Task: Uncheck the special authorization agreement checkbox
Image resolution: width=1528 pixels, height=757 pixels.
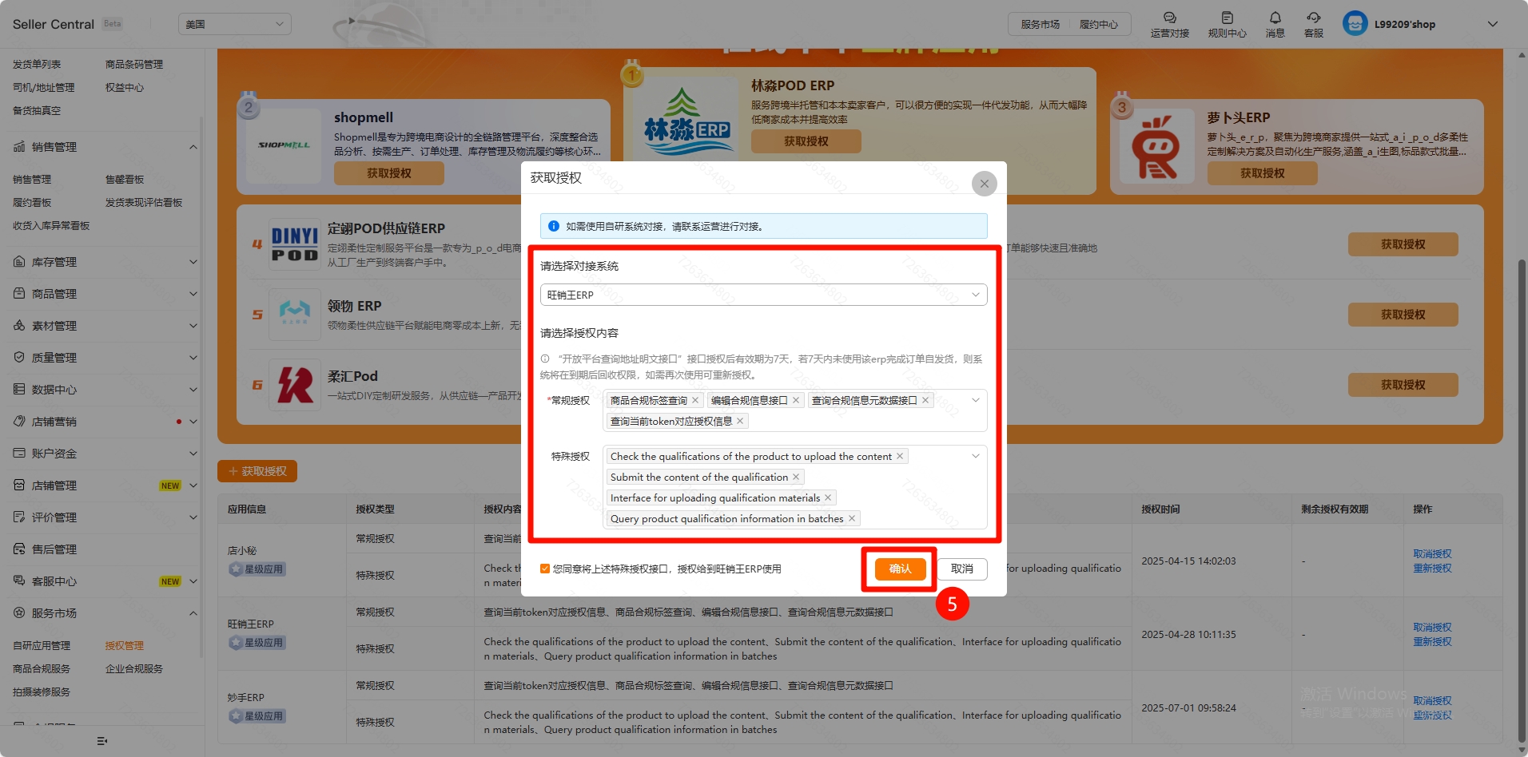Action: 545,569
